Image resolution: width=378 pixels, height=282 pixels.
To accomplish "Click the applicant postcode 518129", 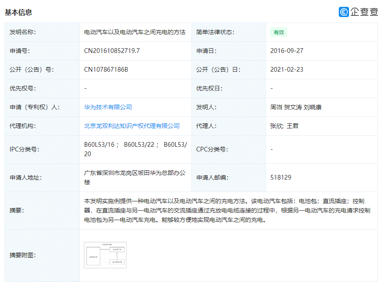I will [x=280, y=177].
